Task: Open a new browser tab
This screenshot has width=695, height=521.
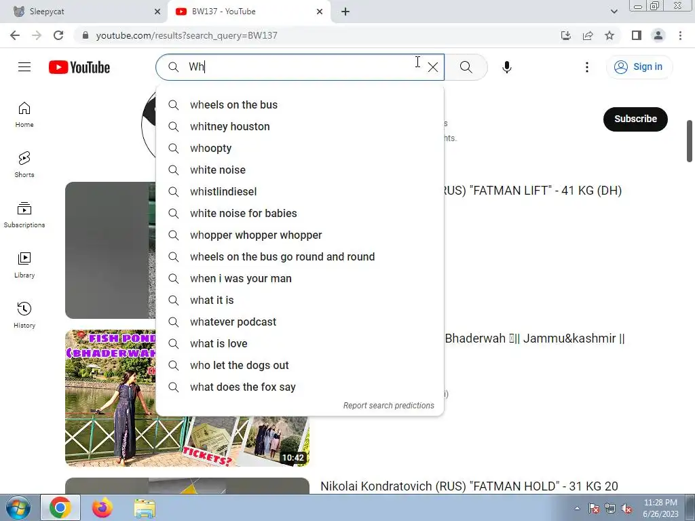Action: [345, 12]
